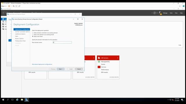This screenshot has width=186, height=104.
Task: Click the All Servers tile icon
Action: point(99,58)
